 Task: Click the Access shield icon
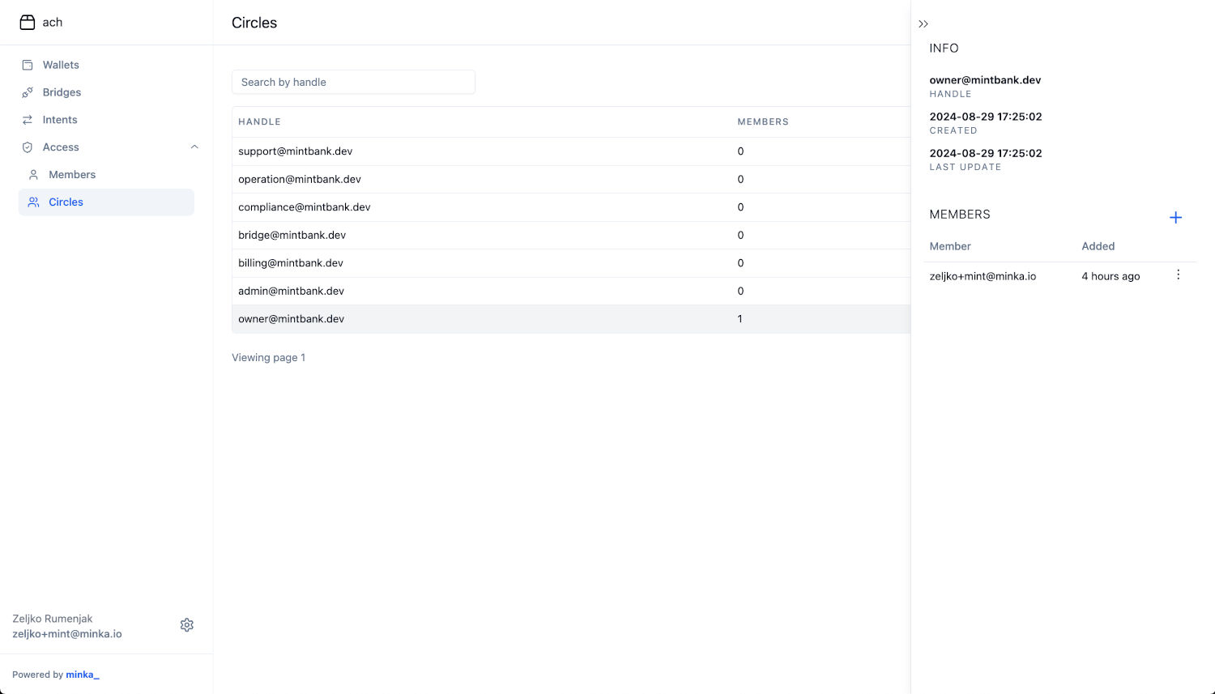28,147
